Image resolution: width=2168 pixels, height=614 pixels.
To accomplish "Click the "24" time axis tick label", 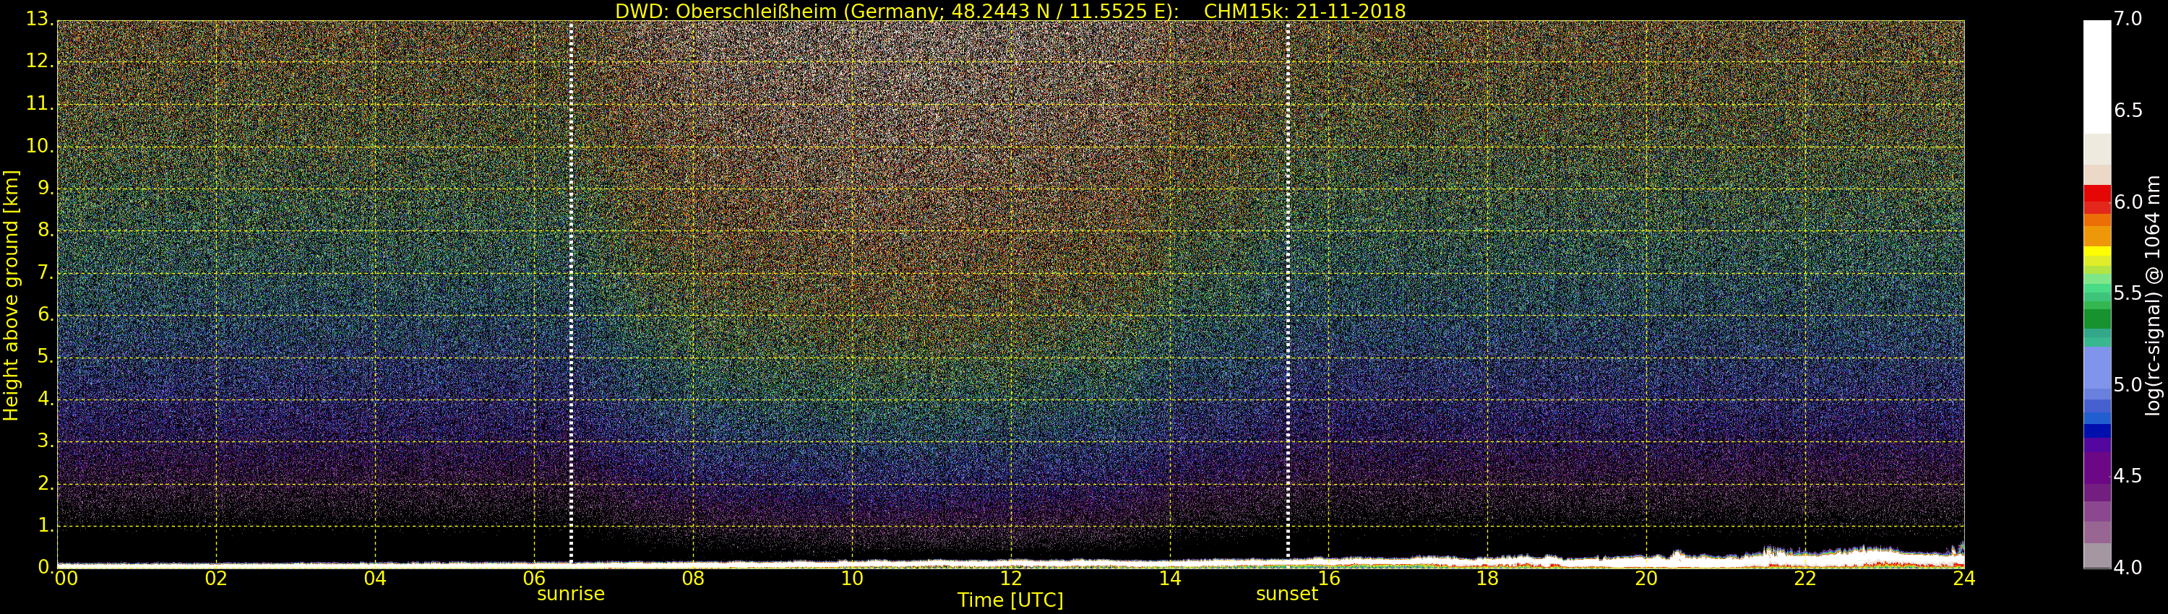I will [1964, 578].
